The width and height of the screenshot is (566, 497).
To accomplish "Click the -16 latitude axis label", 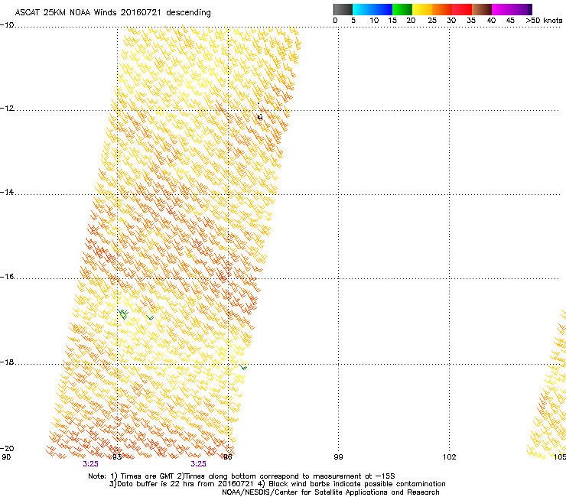I will pos(7,277).
